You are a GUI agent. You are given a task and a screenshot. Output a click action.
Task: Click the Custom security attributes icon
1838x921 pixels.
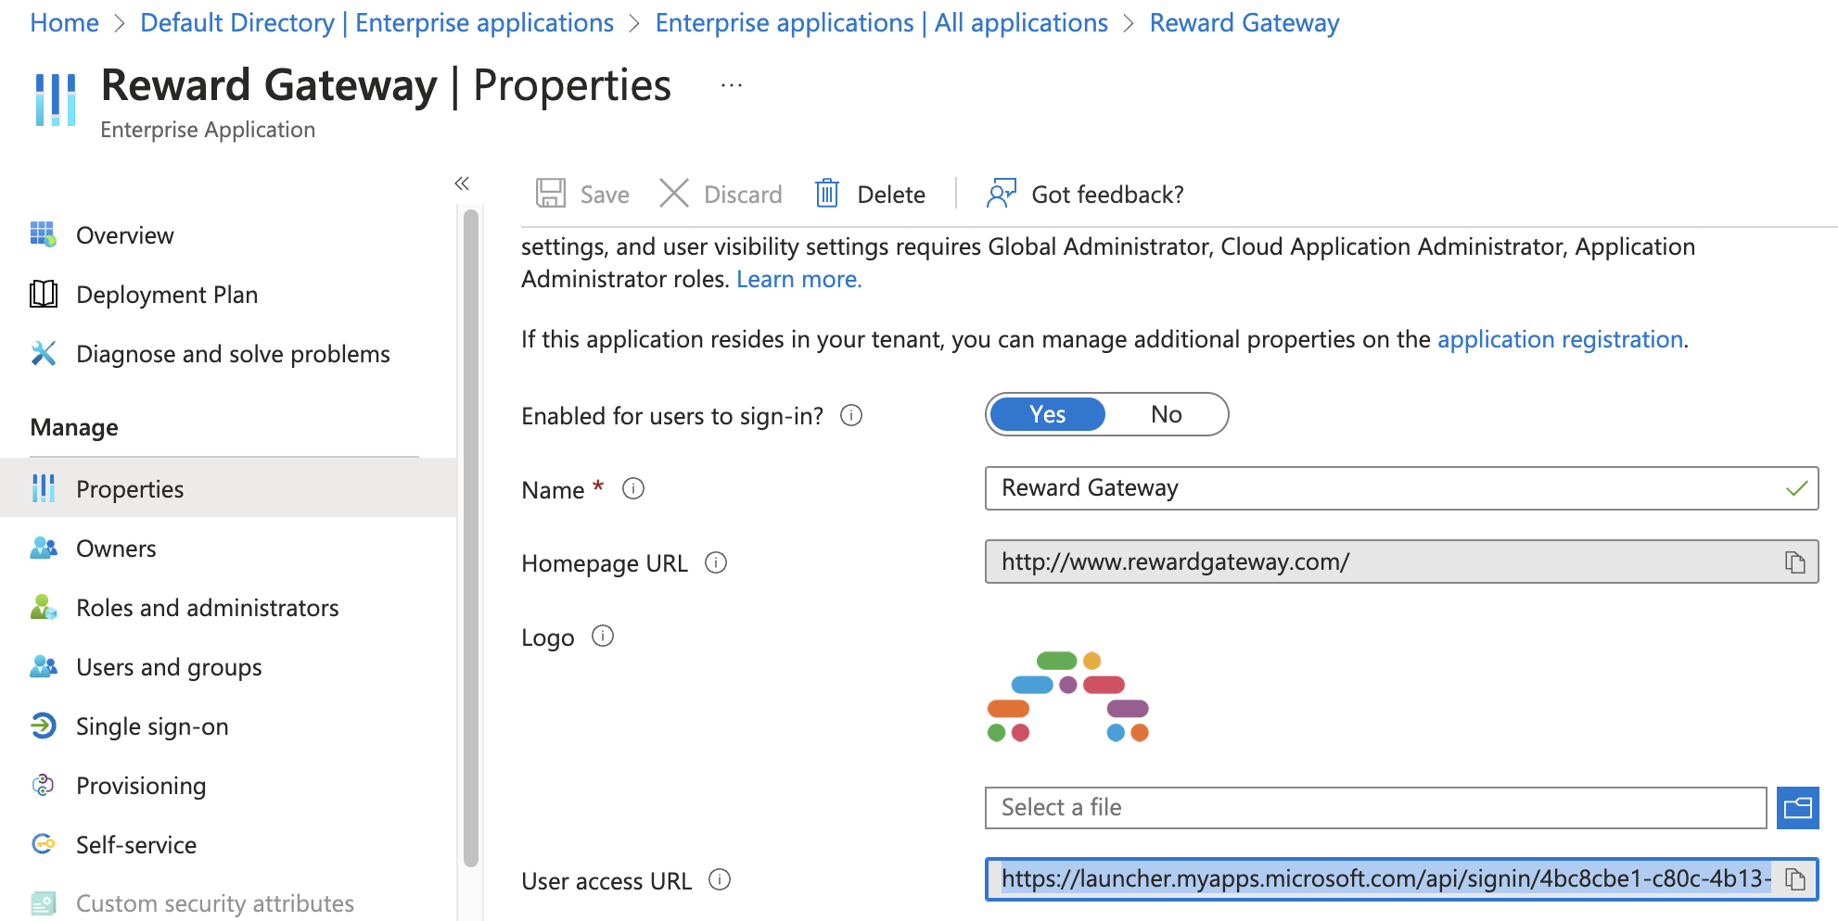[44, 902]
